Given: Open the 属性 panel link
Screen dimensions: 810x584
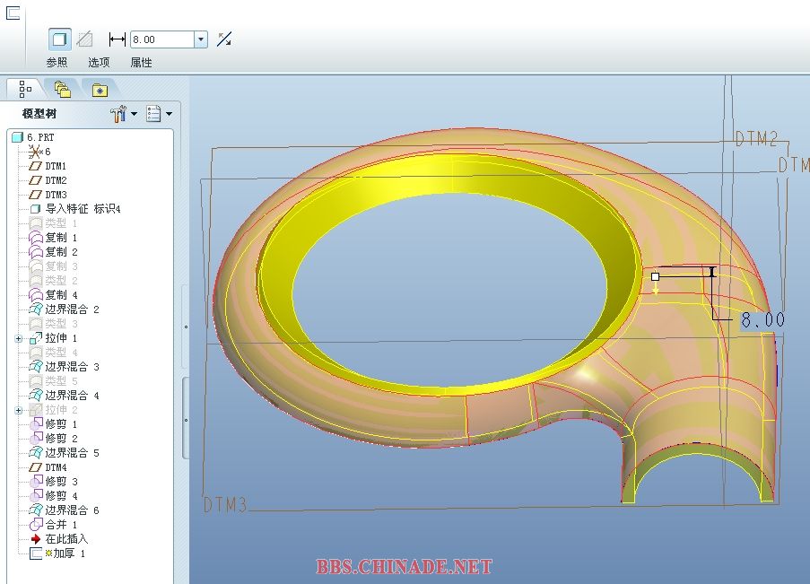Looking at the screenshot, I should point(141,63).
